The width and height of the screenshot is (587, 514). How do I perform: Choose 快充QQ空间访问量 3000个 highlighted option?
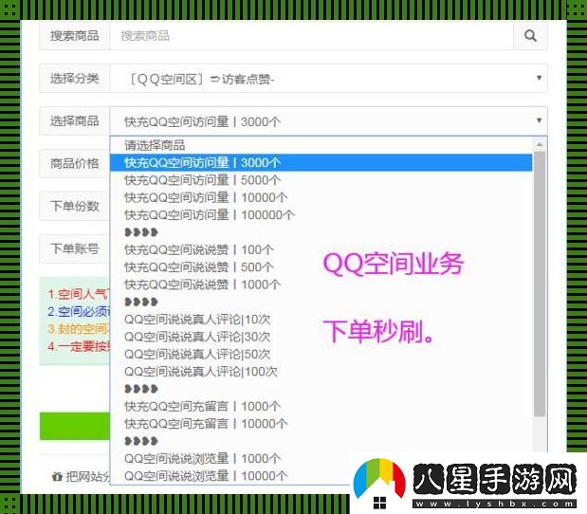(x=321, y=163)
